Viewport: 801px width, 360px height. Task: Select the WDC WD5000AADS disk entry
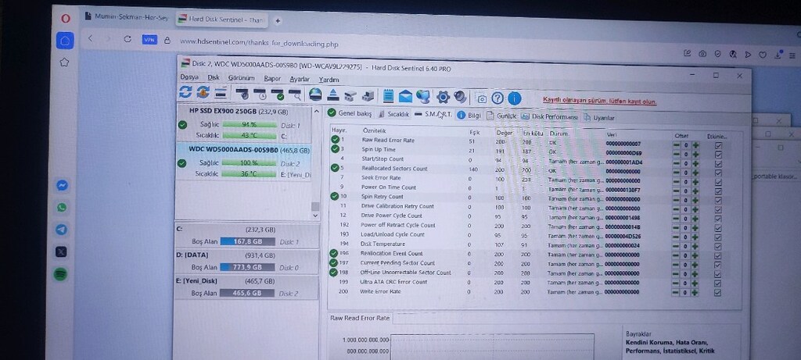244,162
